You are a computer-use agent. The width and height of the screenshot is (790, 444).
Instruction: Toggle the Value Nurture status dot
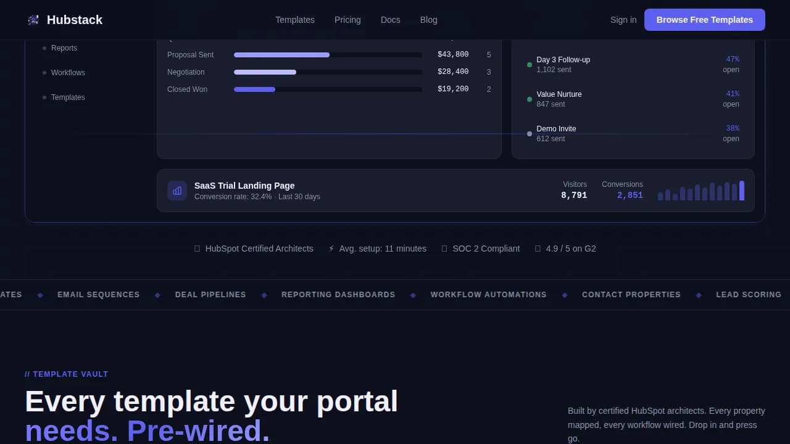click(529, 99)
